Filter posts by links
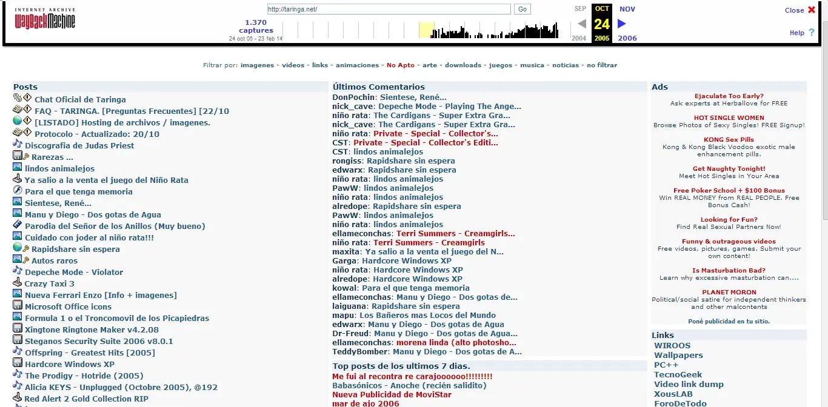Screen dimensions: 828x407 coord(320,65)
